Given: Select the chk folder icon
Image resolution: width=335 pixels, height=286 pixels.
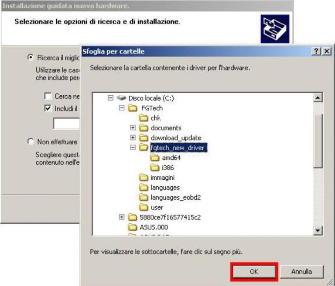Looking at the screenshot, I should tap(144, 118).
